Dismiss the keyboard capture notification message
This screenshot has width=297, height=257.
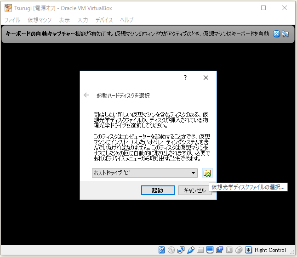click(x=276, y=34)
